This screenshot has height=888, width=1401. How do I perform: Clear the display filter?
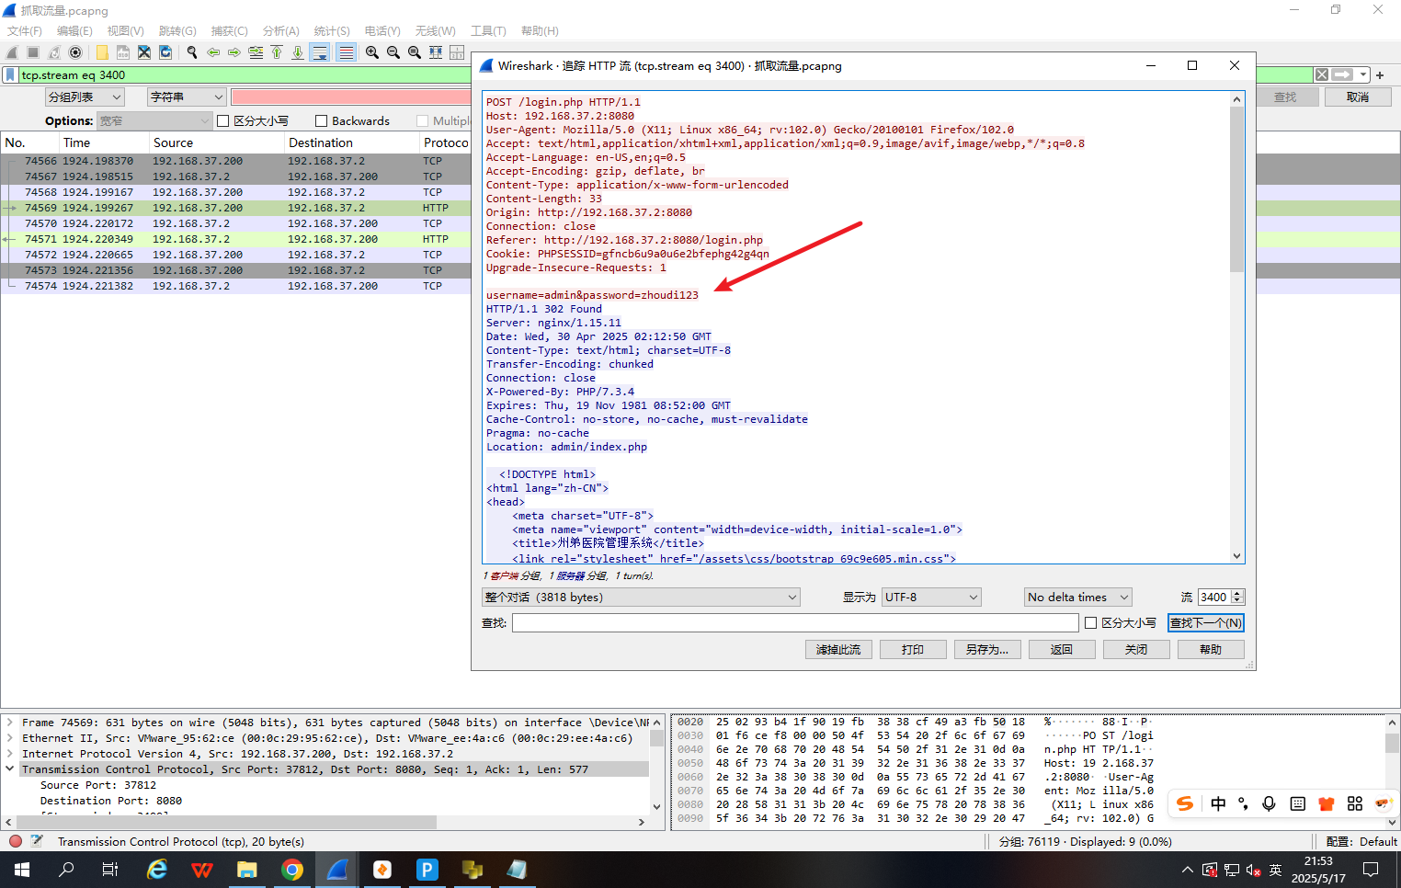pyautogui.click(x=1321, y=74)
